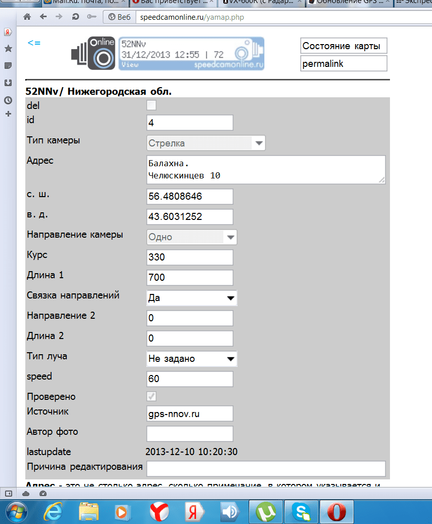Toggle the Проверено checkbox

(x=151, y=396)
